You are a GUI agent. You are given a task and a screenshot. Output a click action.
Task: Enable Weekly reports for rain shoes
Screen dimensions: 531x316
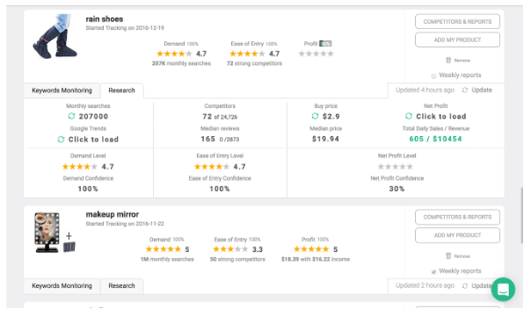click(x=433, y=75)
